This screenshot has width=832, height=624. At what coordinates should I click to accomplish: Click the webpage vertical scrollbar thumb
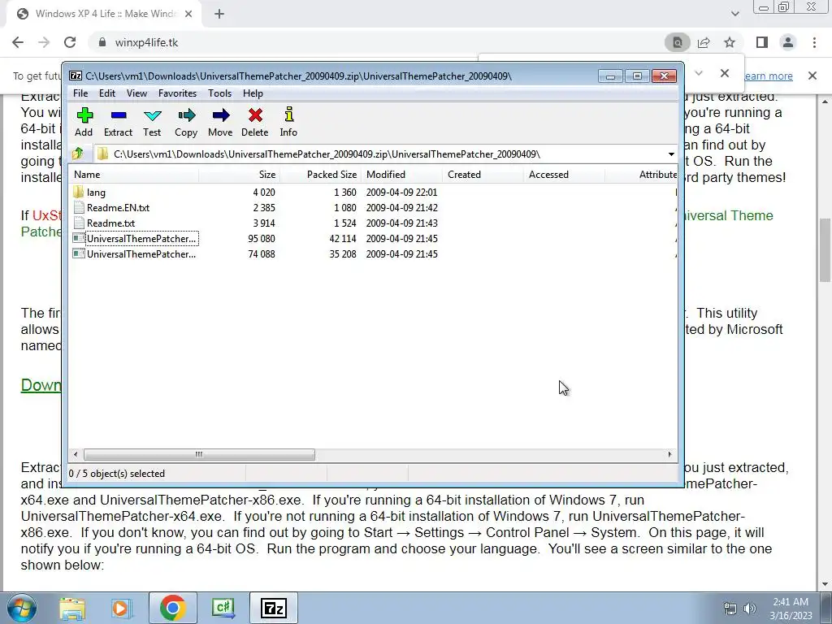(x=825, y=250)
